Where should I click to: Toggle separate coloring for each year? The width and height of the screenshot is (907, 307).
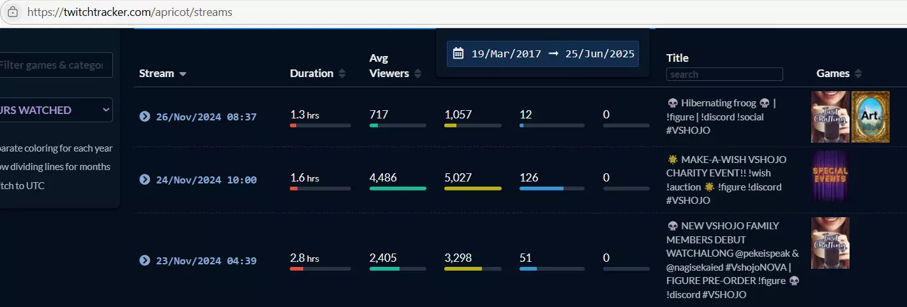coord(56,148)
